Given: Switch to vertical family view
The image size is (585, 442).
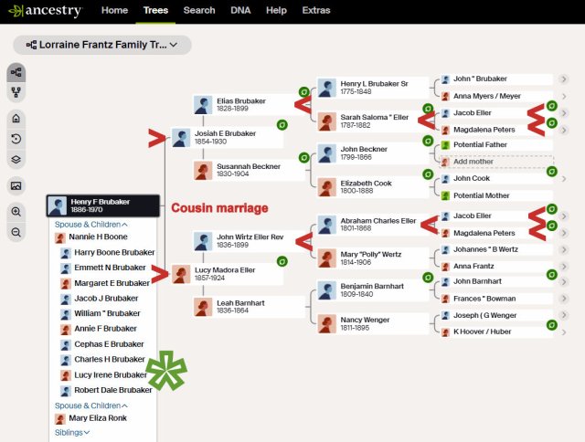Looking at the screenshot, I should (x=16, y=92).
